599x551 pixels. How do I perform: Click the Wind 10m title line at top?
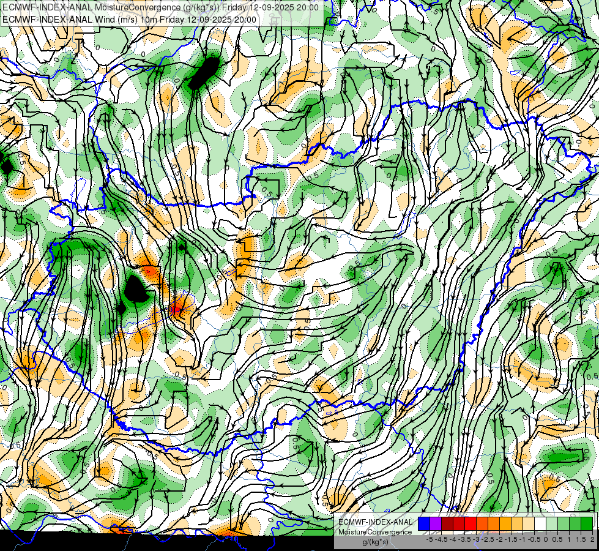click(129, 20)
